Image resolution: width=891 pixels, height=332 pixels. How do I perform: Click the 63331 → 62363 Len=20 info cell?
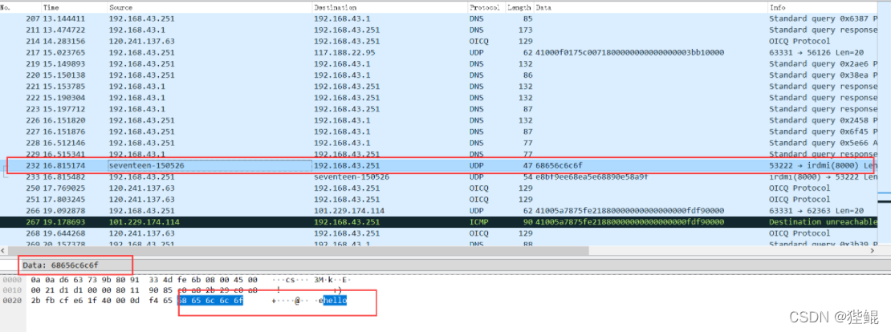coord(816,211)
